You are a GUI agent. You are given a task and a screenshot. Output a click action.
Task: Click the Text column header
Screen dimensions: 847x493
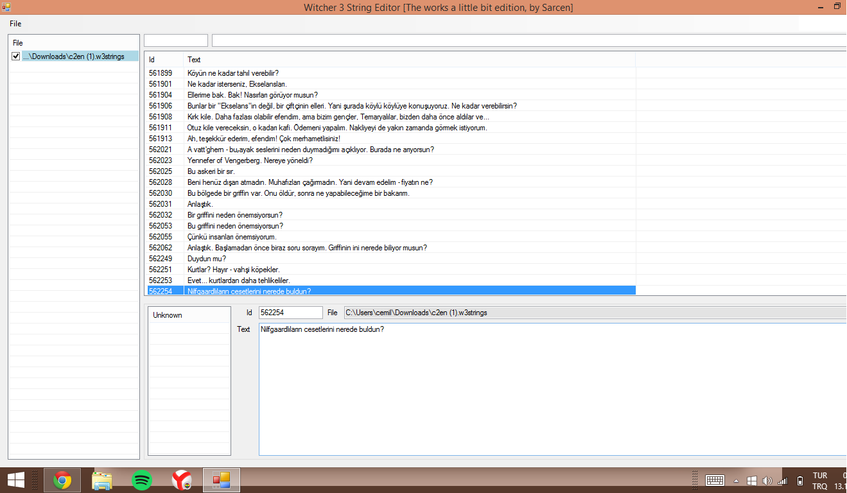pyautogui.click(x=409, y=60)
